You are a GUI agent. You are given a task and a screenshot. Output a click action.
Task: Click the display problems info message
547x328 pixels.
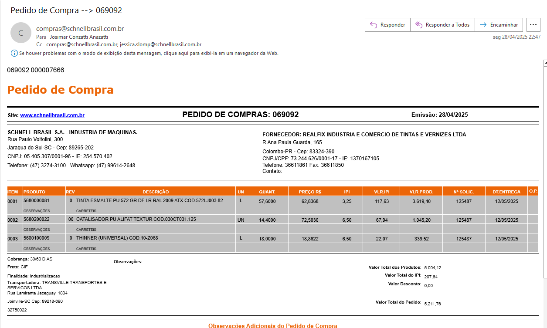pyautogui.click(x=149, y=53)
